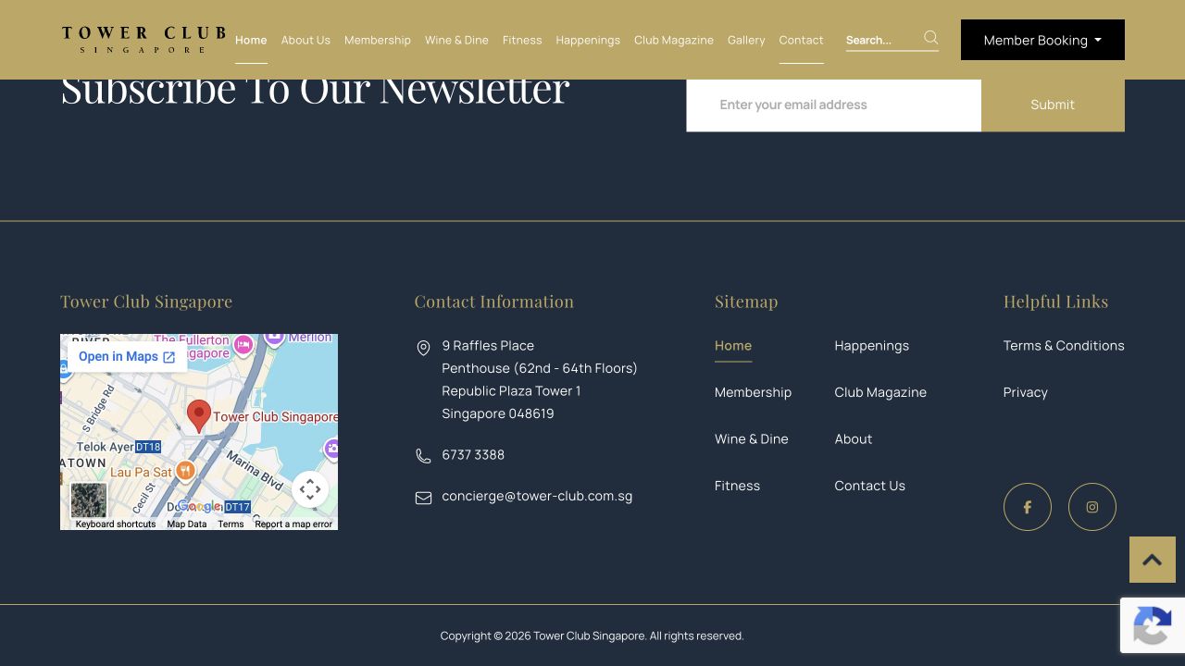Open the Gallery nav item
Screen dimensions: 1185x666
(x=746, y=40)
